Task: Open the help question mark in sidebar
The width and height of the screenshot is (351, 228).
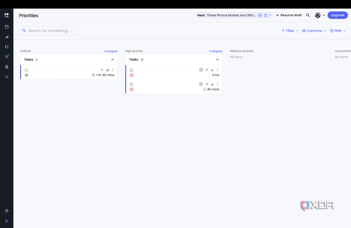Action: coord(7,211)
